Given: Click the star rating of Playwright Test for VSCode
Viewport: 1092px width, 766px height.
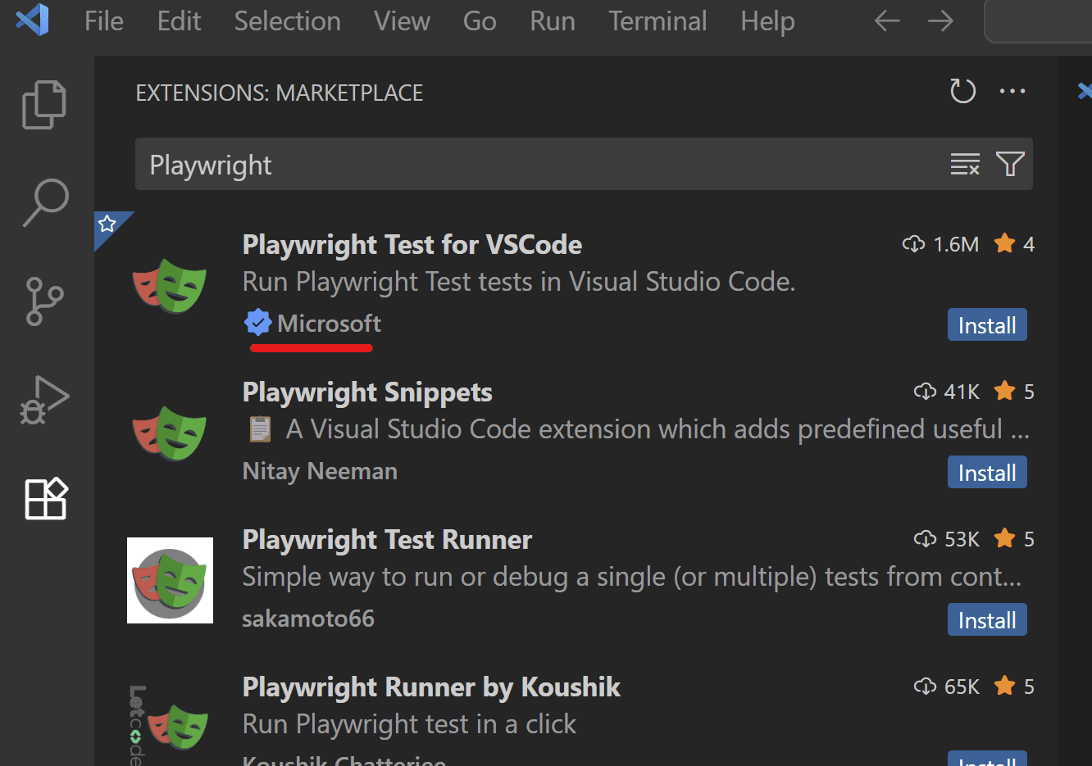Looking at the screenshot, I should (x=1014, y=244).
